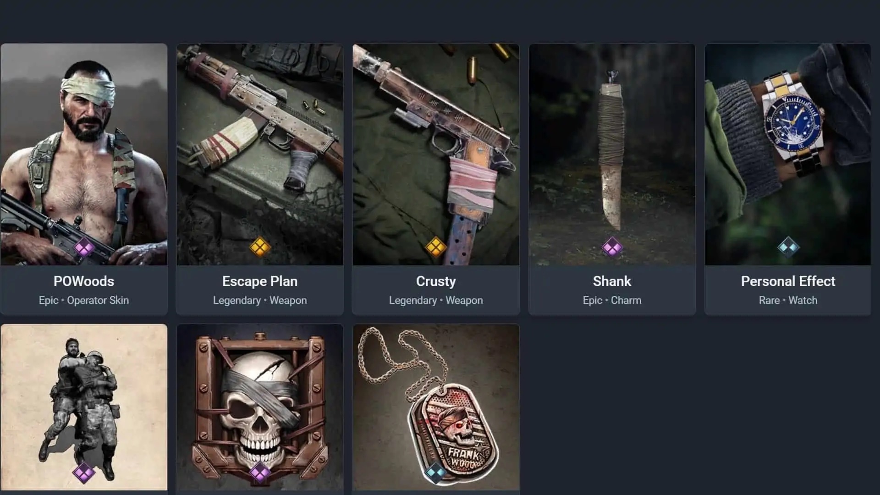Select the Frank Woods dog tag thumbnail
Screen dimensions: 880x495
click(436, 407)
